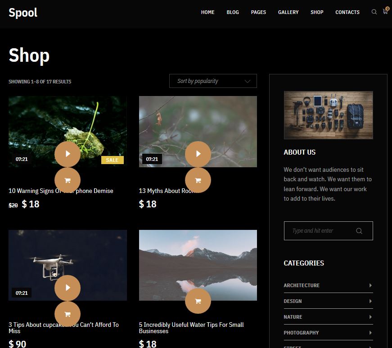Add 13 Myths product to cart

pyautogui.click(x=198, y=180)
